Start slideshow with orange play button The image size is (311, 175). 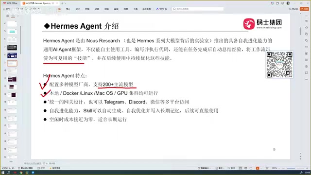(x=258, y=168)
